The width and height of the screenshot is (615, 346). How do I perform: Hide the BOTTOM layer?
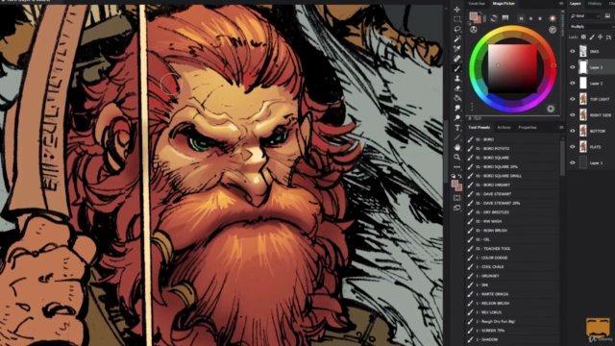click(x=573, y=131)
